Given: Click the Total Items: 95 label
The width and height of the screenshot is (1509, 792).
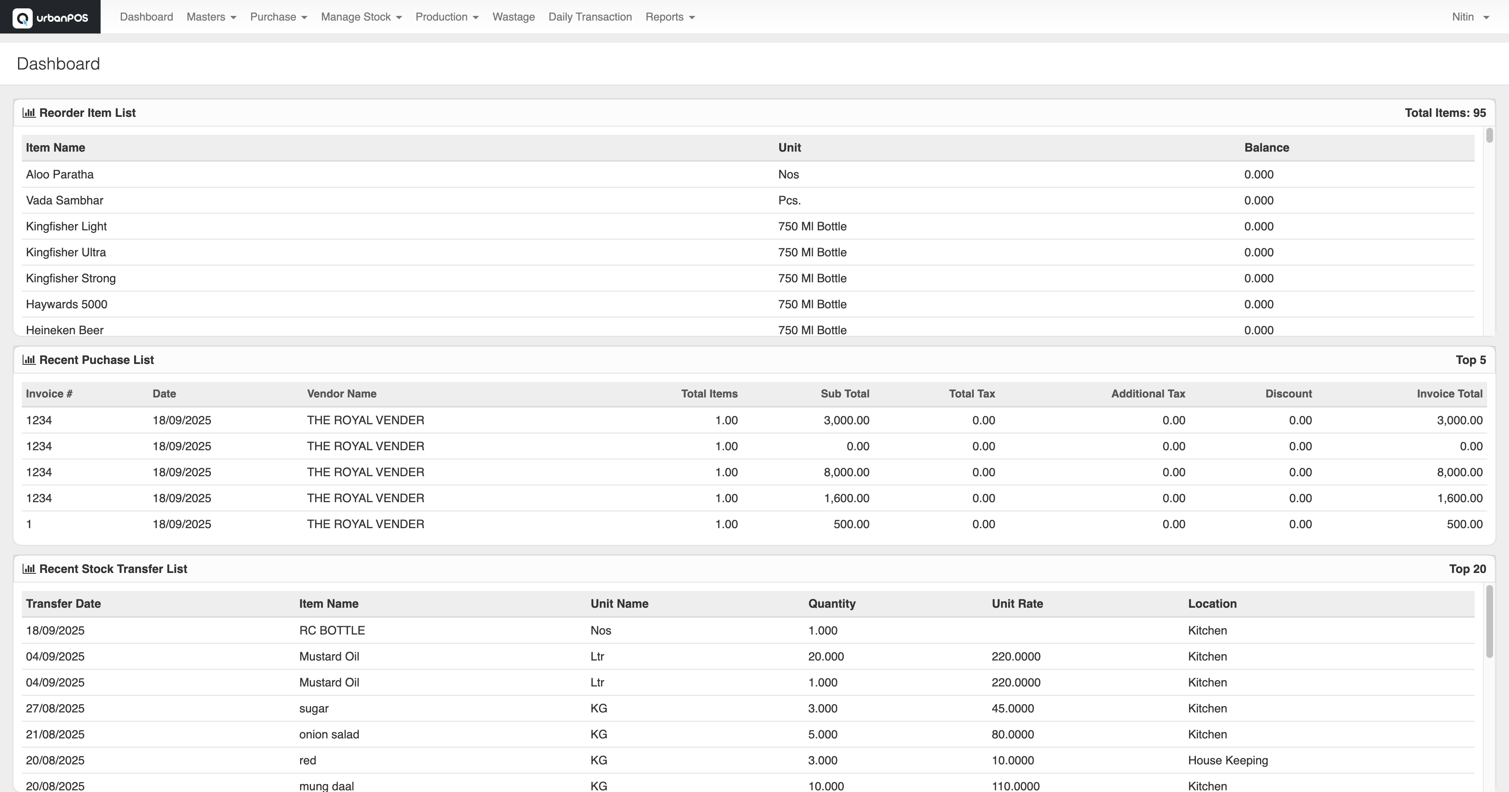Looking at the screenshot, I should click(1445, 113).
